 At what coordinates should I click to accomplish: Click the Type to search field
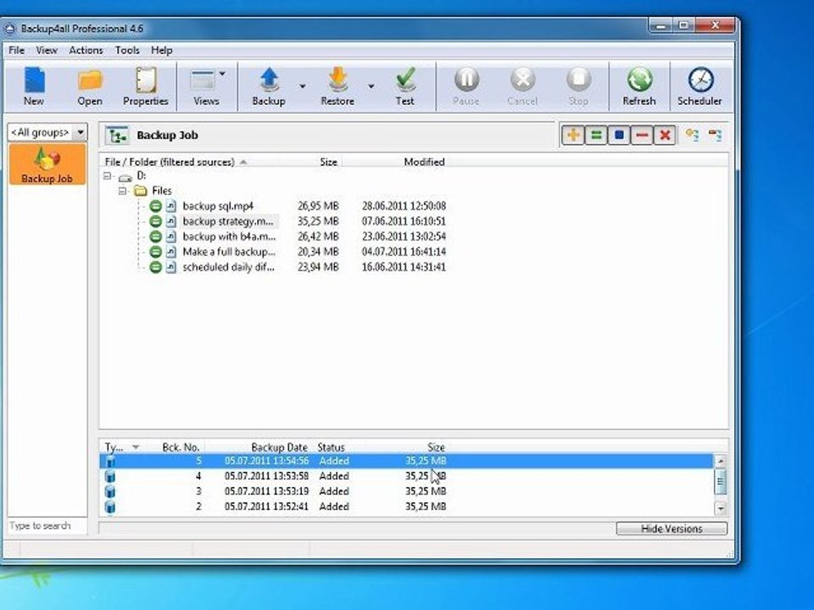click(47, 526)
